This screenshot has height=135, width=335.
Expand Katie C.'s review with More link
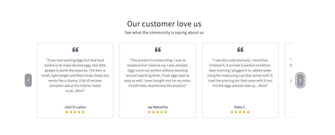(x=263, y=86)
